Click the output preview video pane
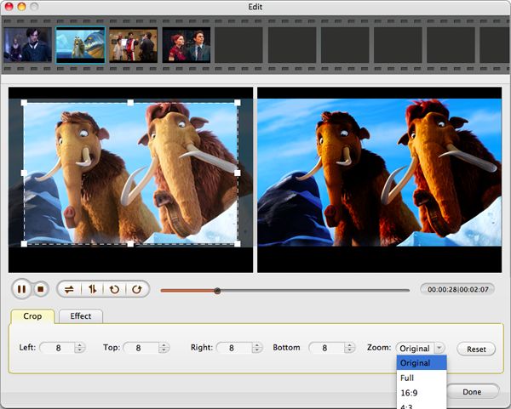511x409 pixels. (379, 179)
